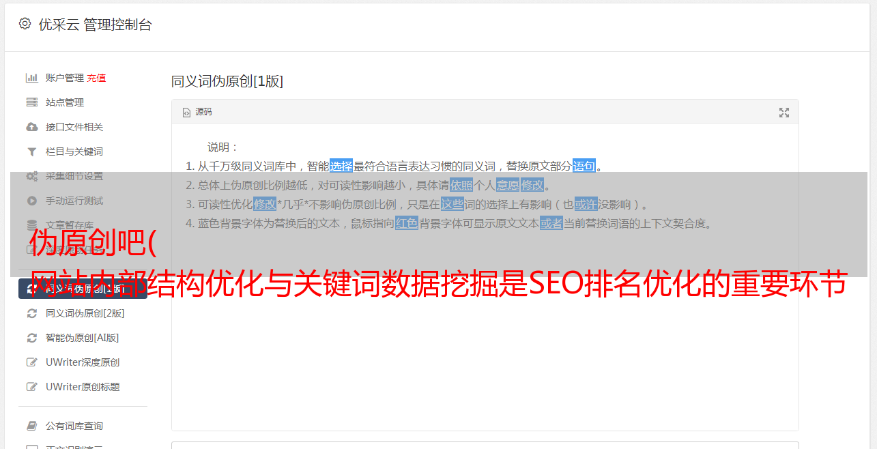This screenshot has height=449, width=877.
Task: Open the 同义词伪原创[2版] page
Action: tap(85, 313)
